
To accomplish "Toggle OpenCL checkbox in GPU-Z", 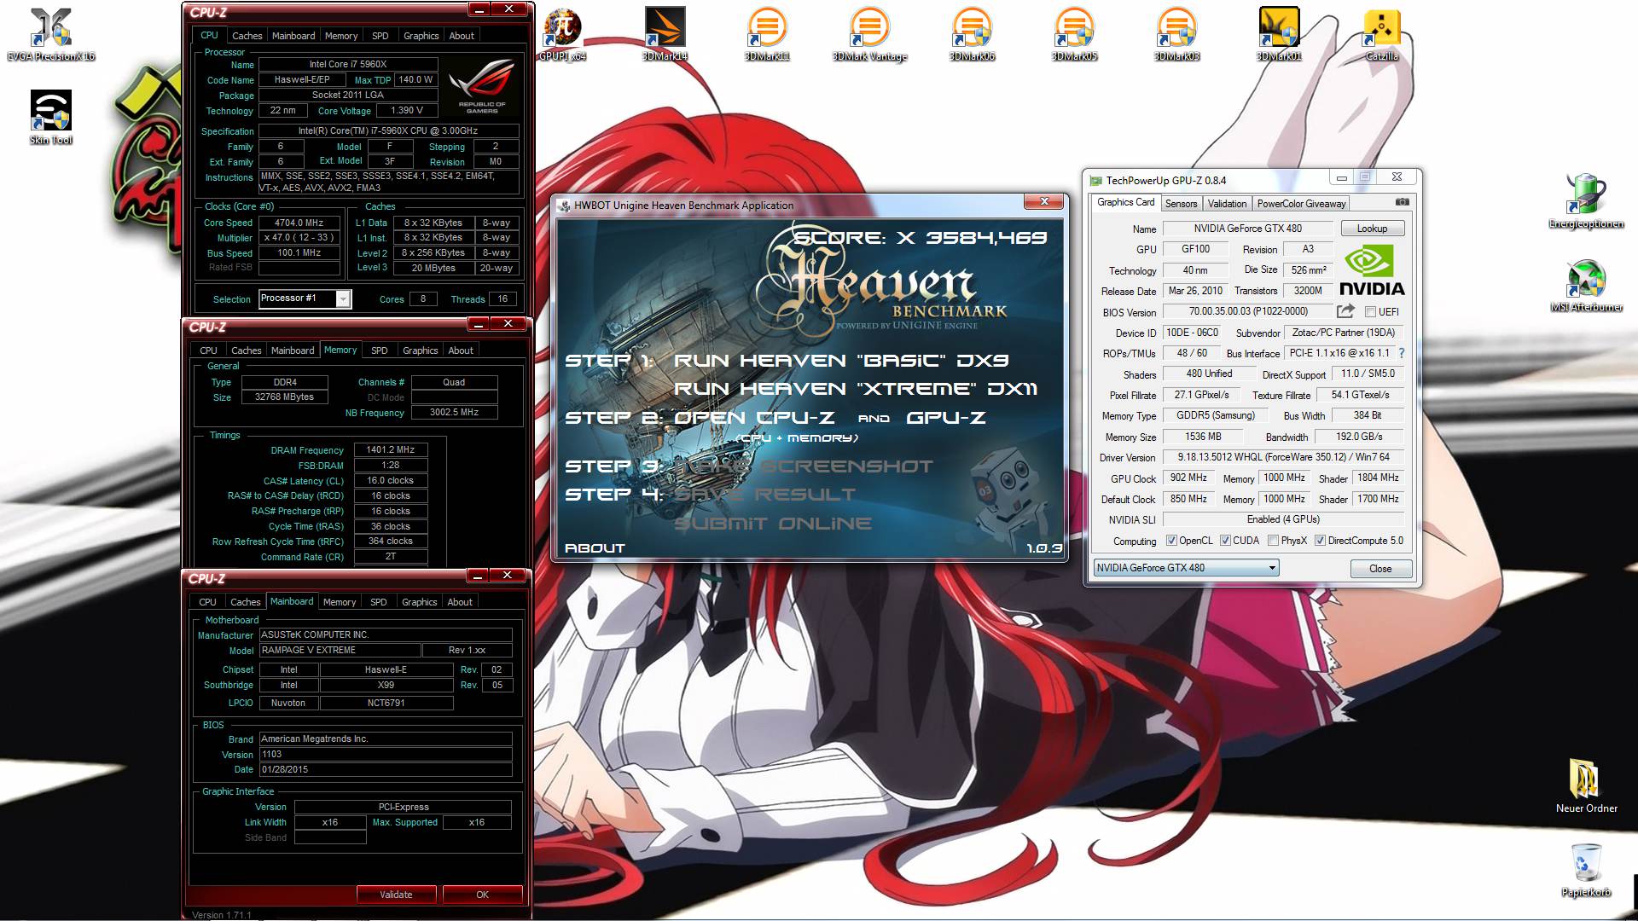I will pyautogui.click(x=1171, y=541).
